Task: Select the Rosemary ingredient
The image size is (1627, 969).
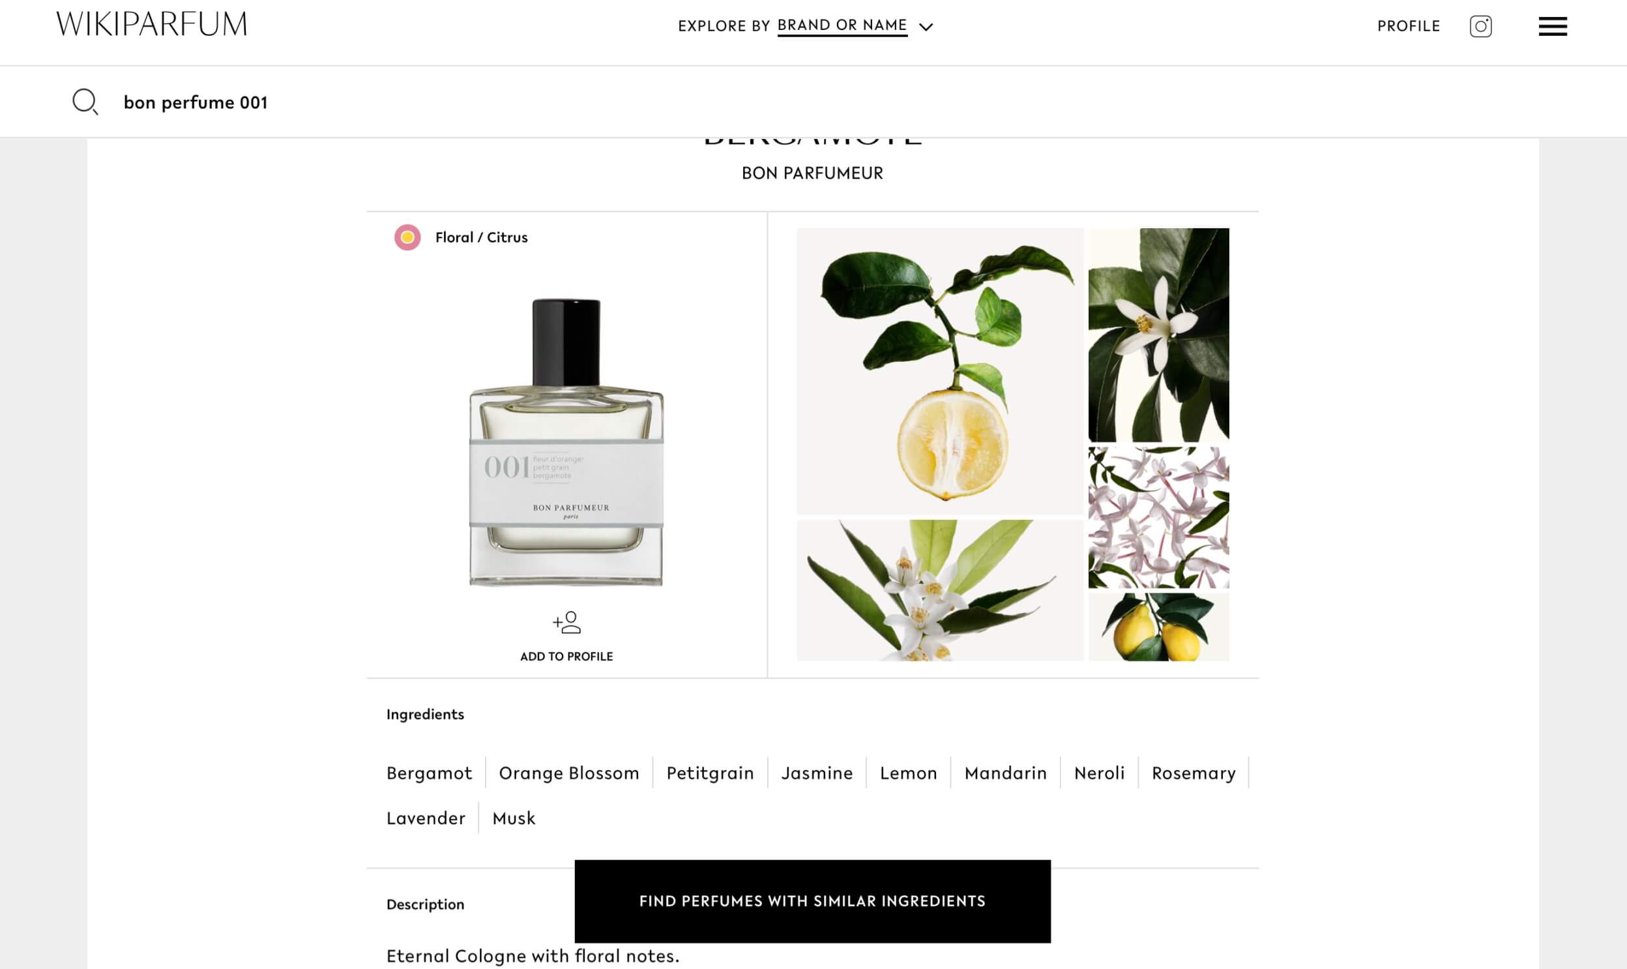Action: (1193, 773)
